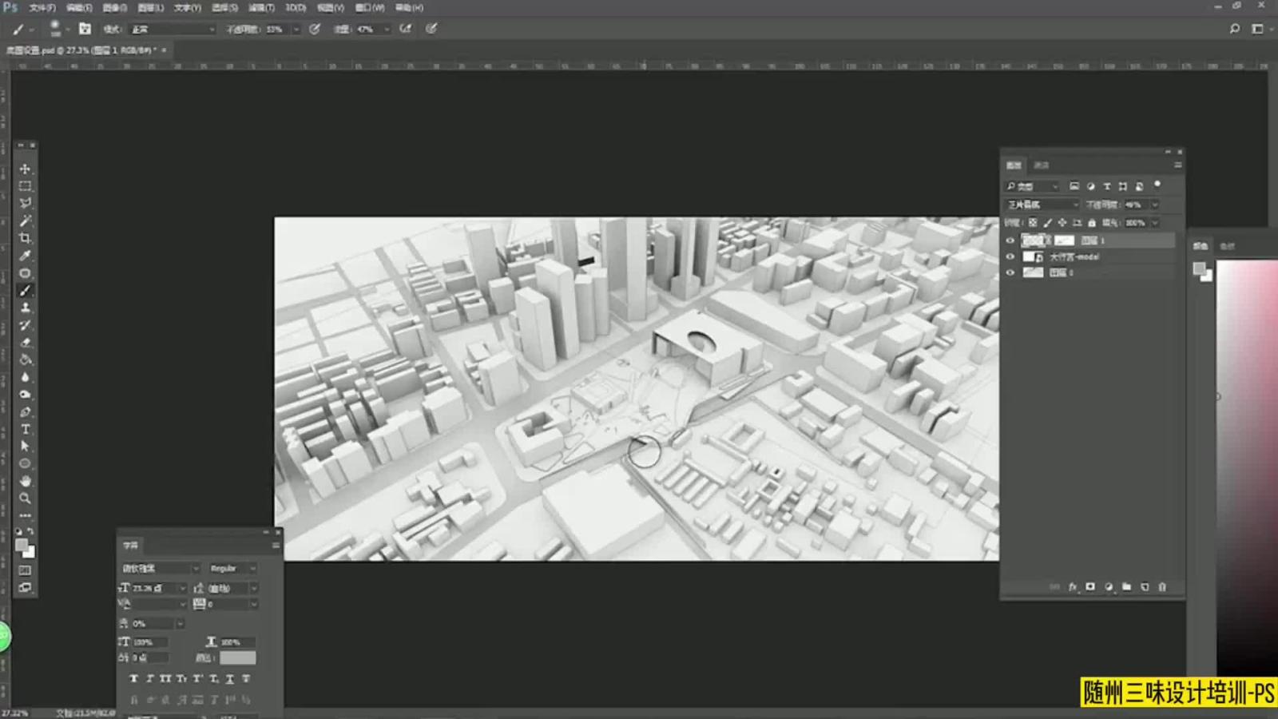Click the add layer mask icon
The width and height of the screenshot is (1278, 719).
click(x=1090, y=587)
